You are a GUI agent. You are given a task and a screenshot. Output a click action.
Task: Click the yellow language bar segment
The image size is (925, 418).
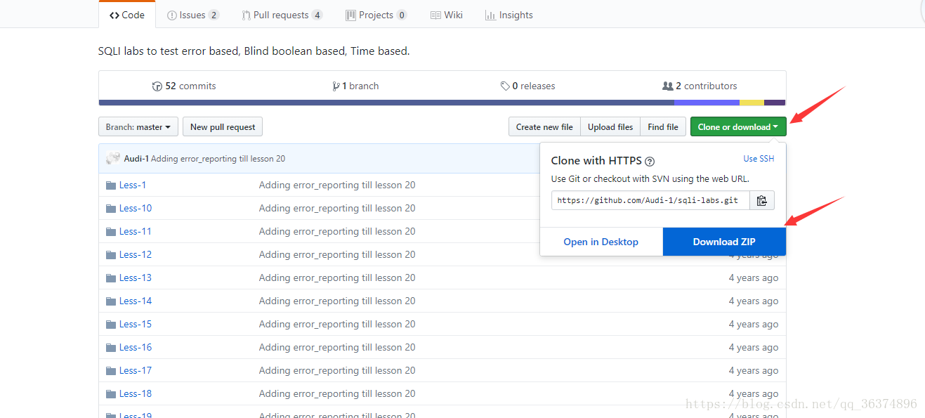click(752, 103)
